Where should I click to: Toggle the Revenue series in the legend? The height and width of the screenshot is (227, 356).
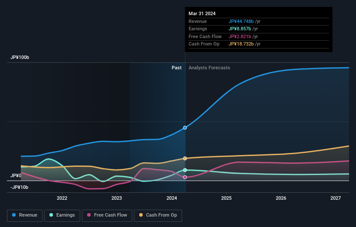pyautogui.click(x=25, y=215)
